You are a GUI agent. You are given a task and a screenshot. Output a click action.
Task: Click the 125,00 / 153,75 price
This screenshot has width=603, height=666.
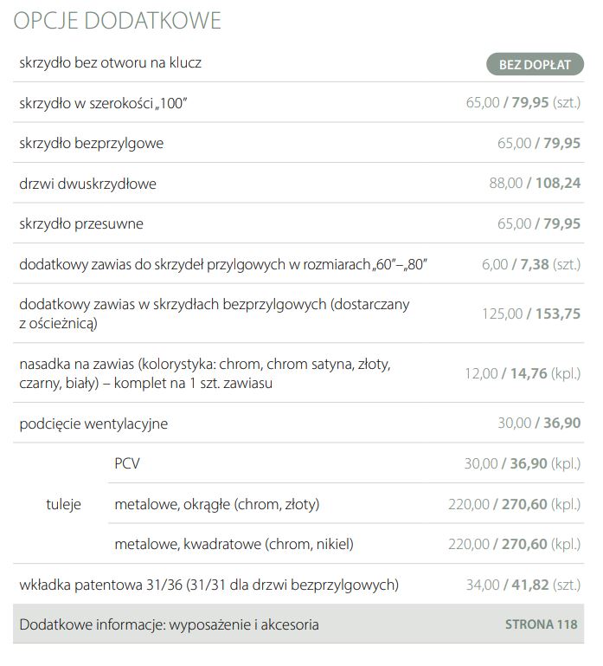pyautogui.click(x=530, y=314)
